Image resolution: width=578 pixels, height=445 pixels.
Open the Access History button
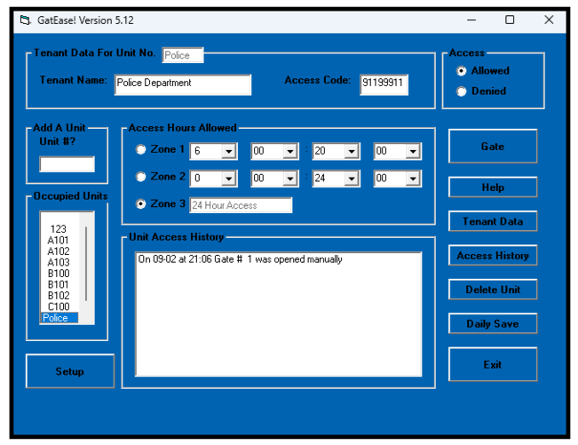492,256
